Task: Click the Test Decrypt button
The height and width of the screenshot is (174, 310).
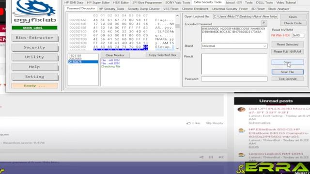Action: (287, 79)
